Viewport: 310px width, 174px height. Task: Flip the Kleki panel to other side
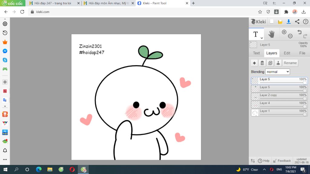253,161
